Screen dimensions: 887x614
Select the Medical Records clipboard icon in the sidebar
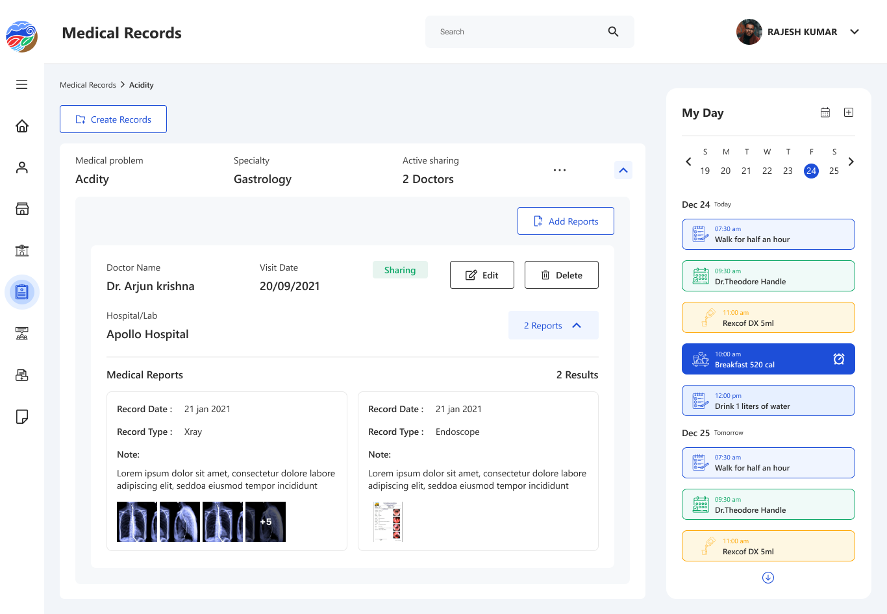tap(22, 292)
